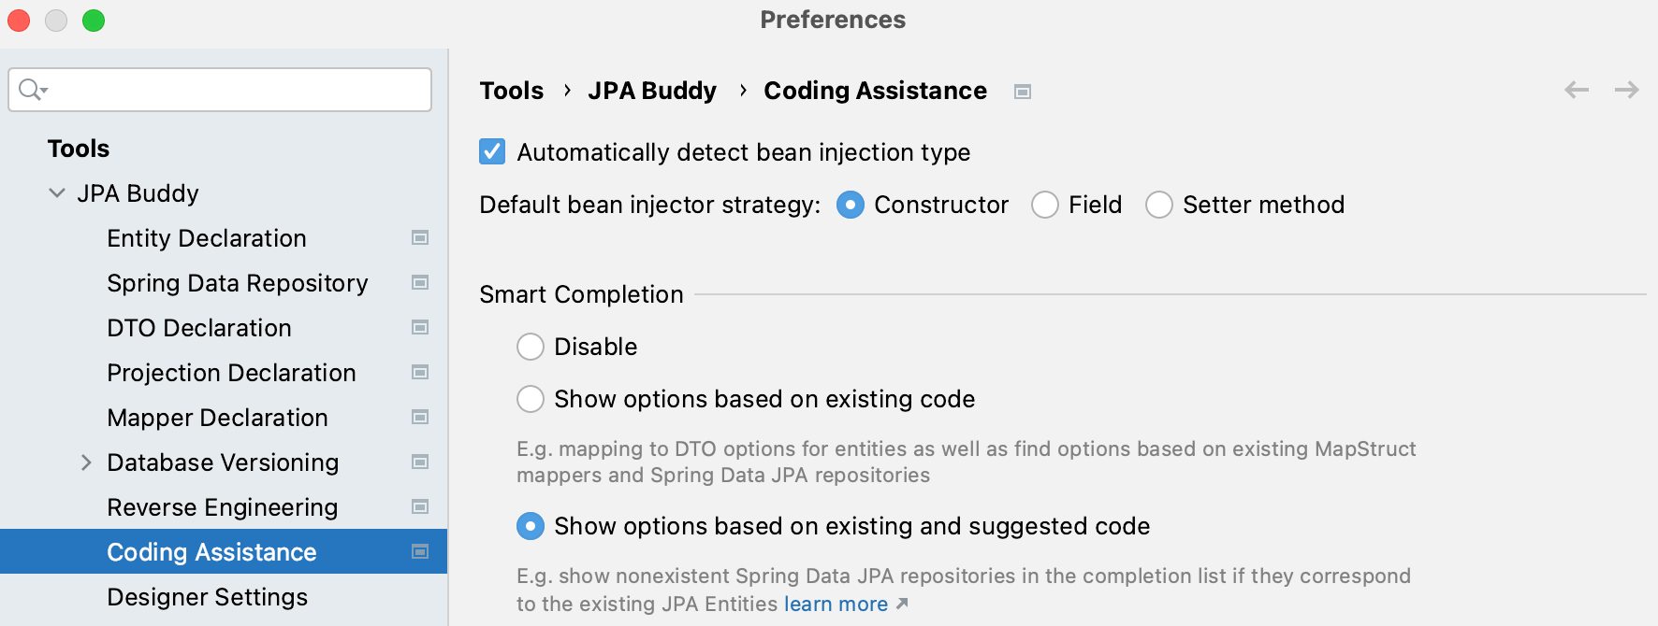
Task: Disable Automatically detect bean injection type
Action: click(x=492, y=151)
